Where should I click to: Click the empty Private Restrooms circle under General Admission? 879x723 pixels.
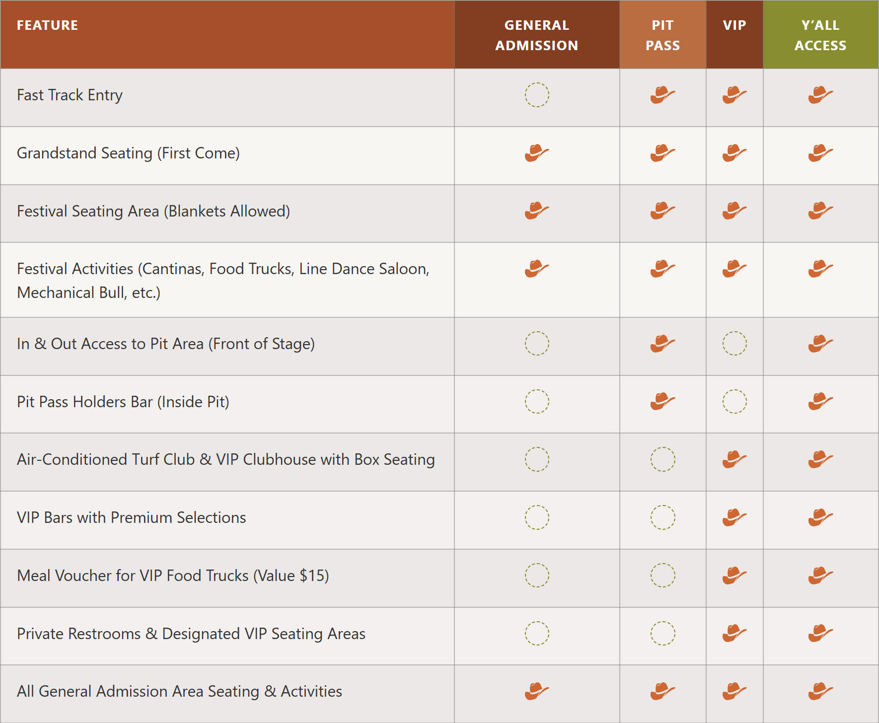pos(537,634)
